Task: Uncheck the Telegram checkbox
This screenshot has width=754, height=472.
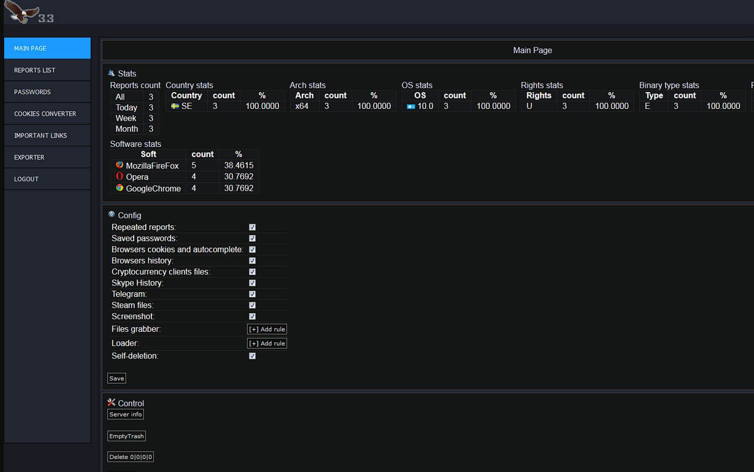Action: click(x=252, y=294)
